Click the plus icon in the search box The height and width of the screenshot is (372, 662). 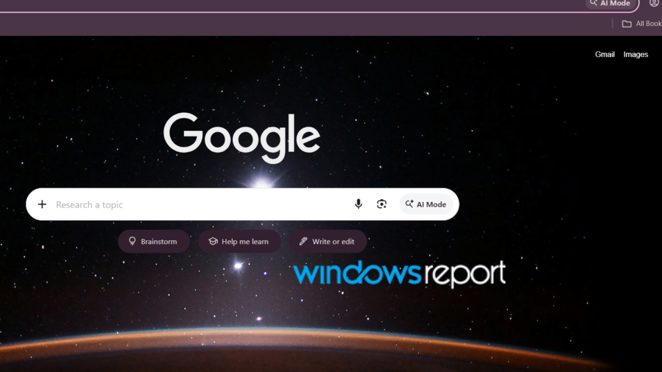pos(42,204)
